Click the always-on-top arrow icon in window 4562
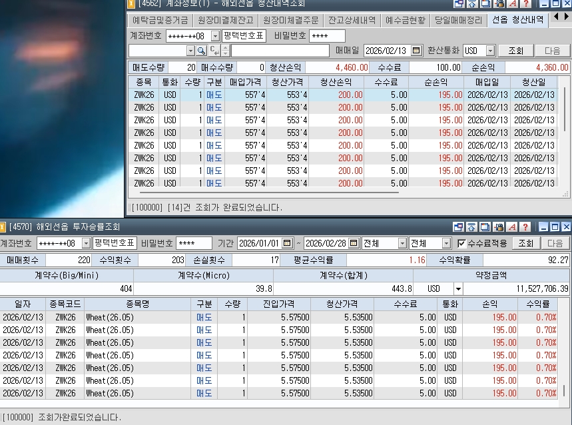This screenshot has height=425, width=572. pyautogui.click(x=472, y=3)
